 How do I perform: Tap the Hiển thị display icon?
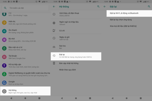[4, 23]
